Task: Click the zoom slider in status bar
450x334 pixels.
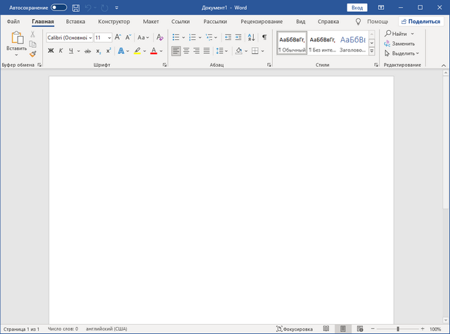Action: click(x=398, y=328)
